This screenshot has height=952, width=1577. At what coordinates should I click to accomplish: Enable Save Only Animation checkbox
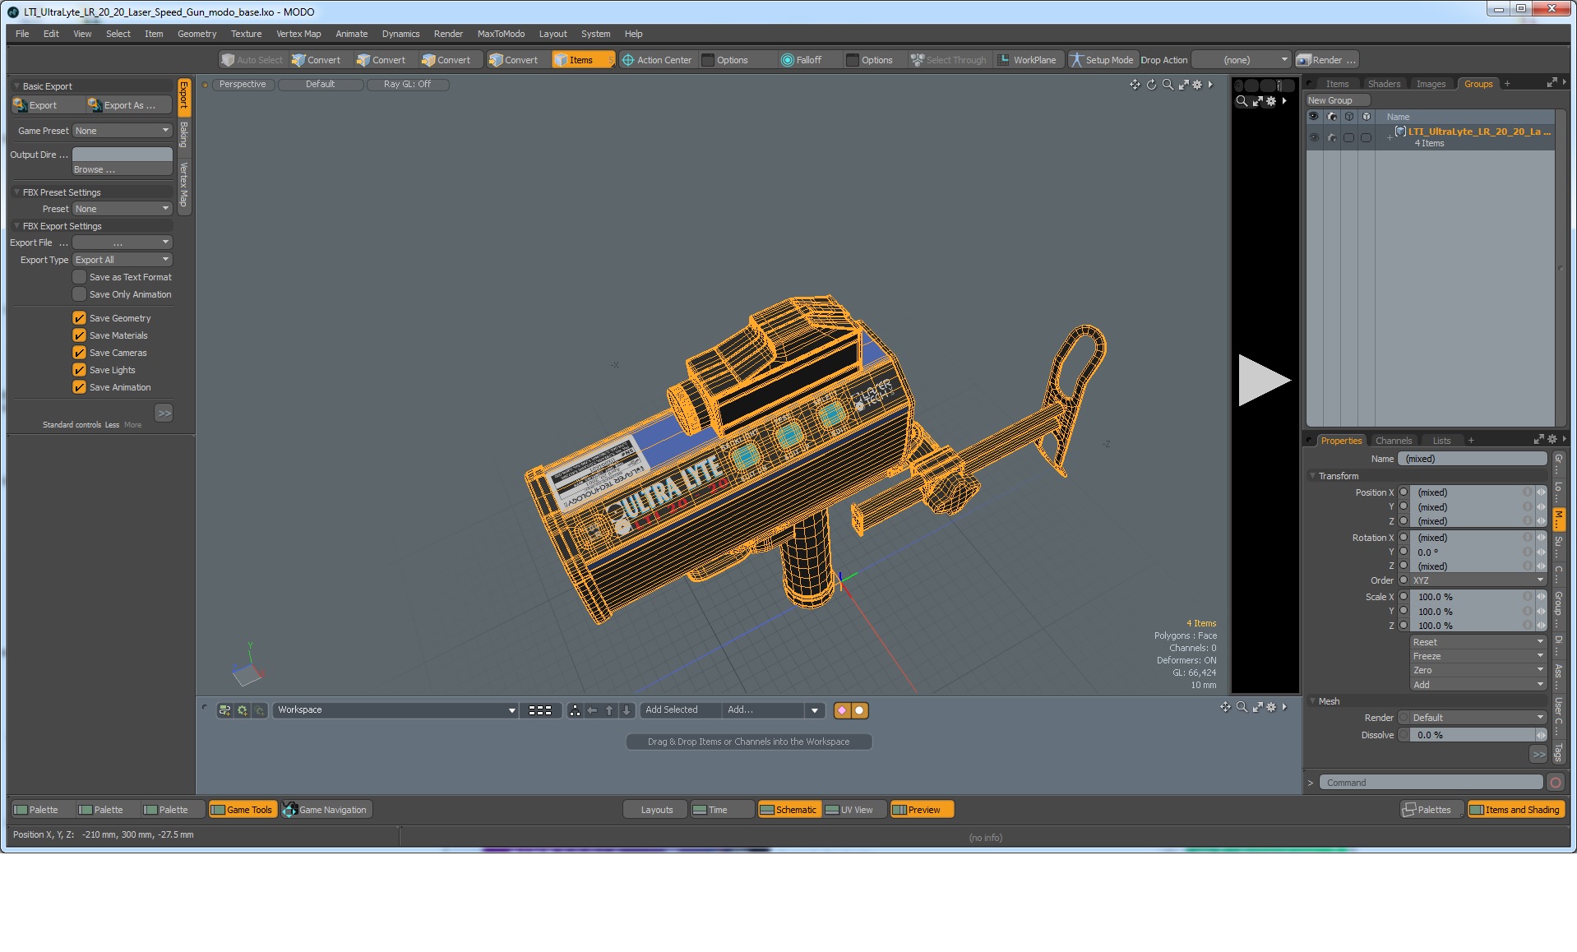(80, 294)
